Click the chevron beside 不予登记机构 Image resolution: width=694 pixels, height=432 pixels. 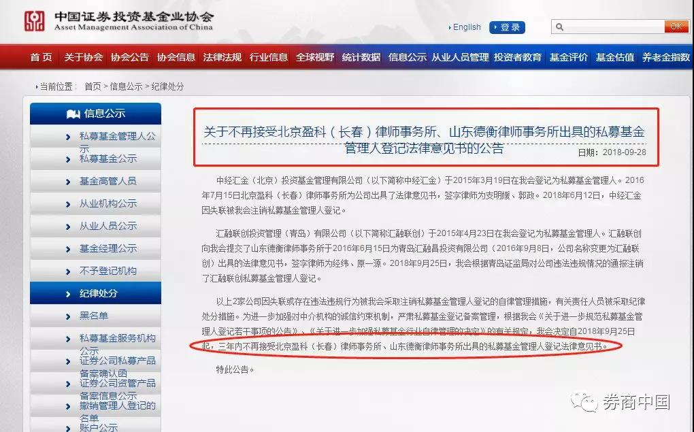[x=68, y=271]
